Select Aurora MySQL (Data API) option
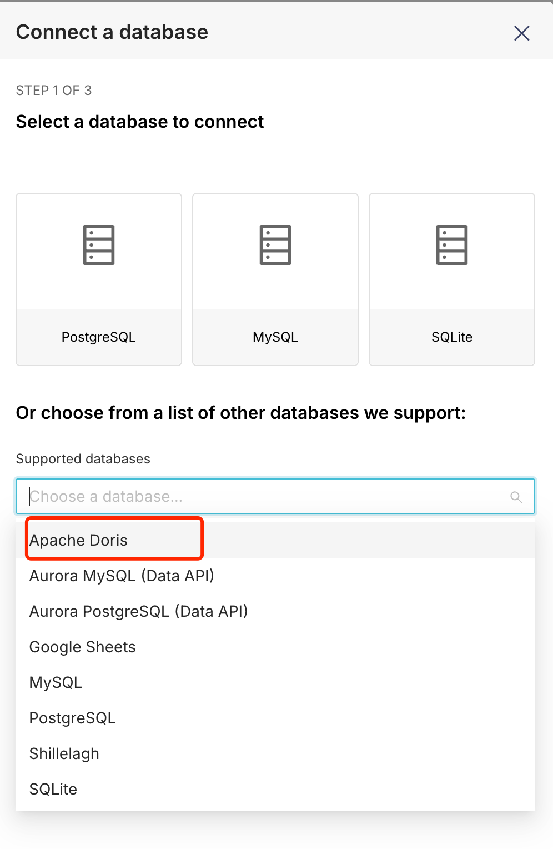 (122, 576)
